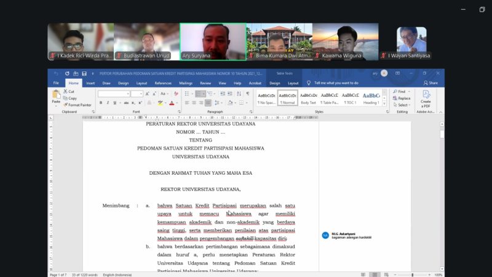Expand the Styles gallery More arrow

click(x=384, y=103)
